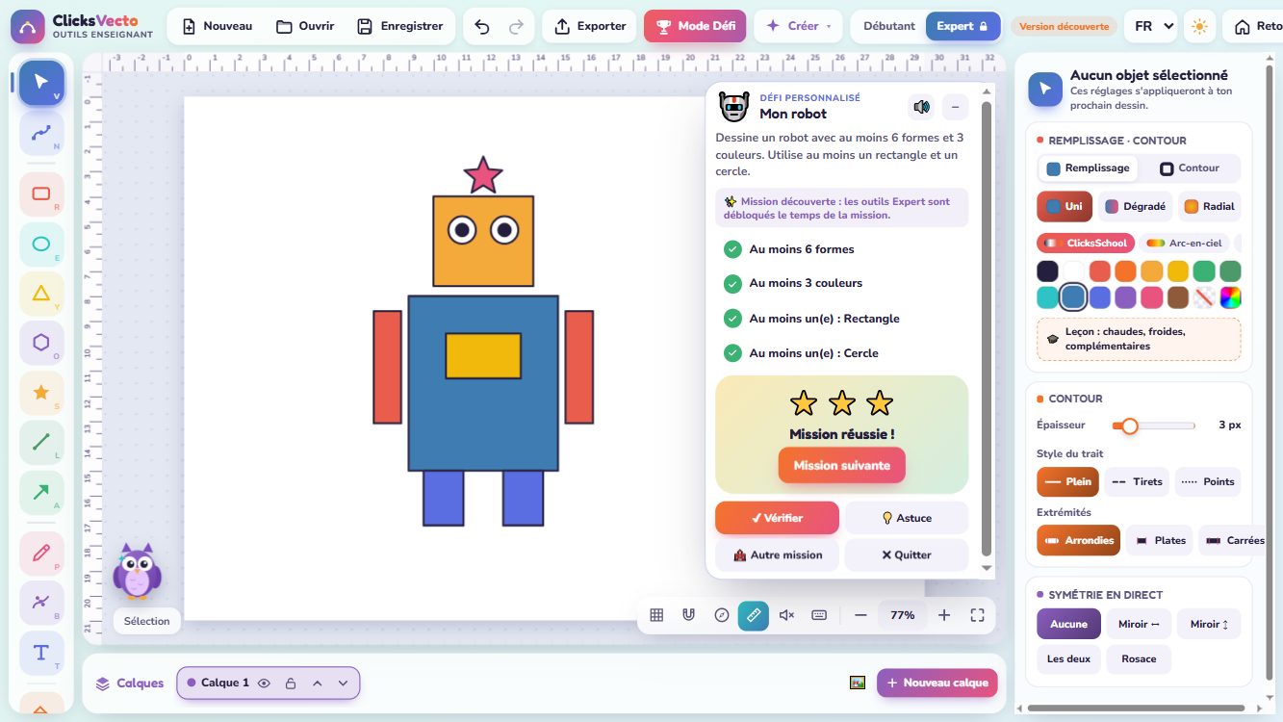Select the ClicksSchool palette

tap(1087, 244)
